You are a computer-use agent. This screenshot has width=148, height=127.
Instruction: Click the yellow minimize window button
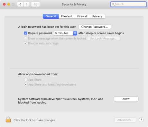[x=9, y=4]
